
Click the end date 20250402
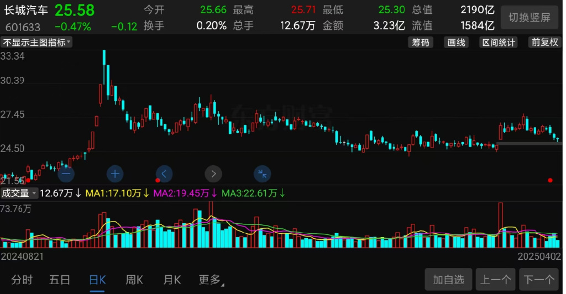(539, 256)
